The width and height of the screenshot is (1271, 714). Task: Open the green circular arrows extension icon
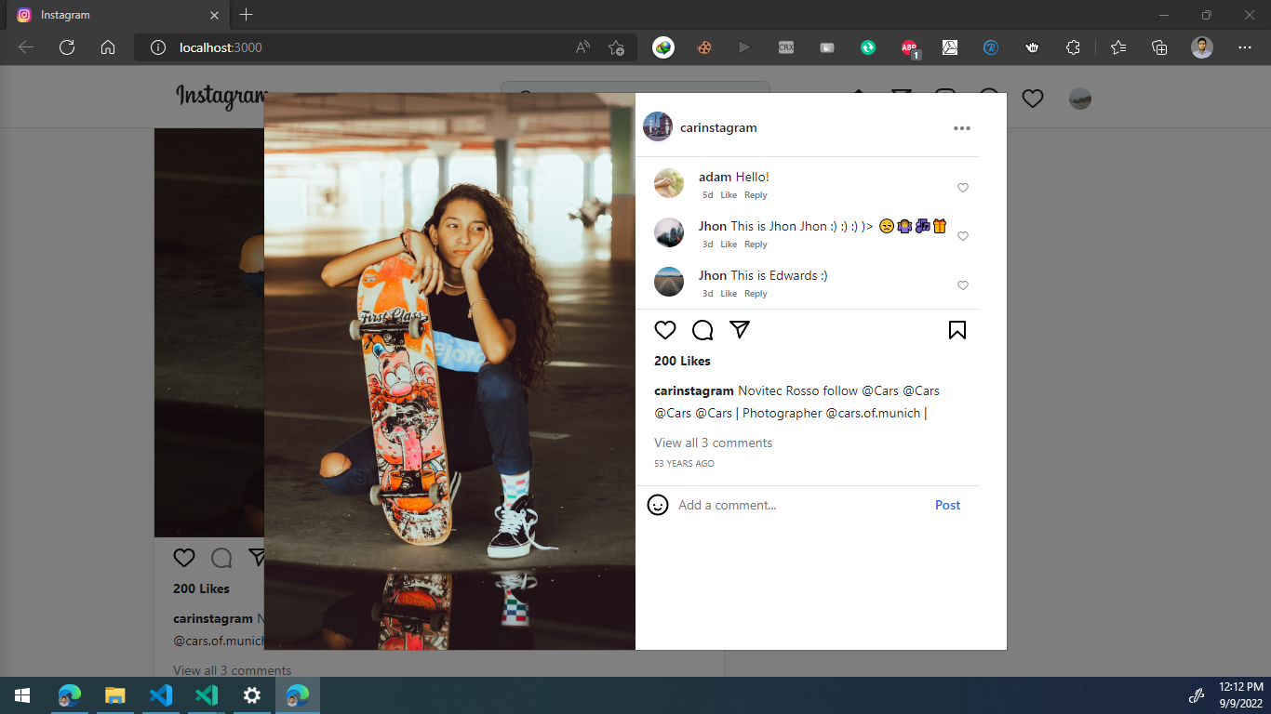pos(868,47)
